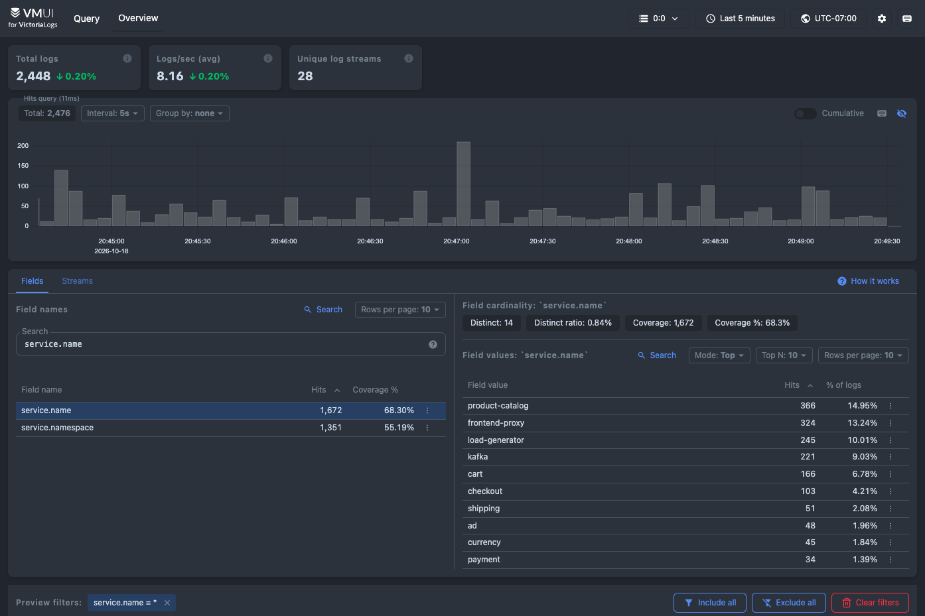The width and height of the screenshot is (925, 616).
Task: Open the Last 5 minutes time picker
Action: pyautogui.click(x=740, y=19)
